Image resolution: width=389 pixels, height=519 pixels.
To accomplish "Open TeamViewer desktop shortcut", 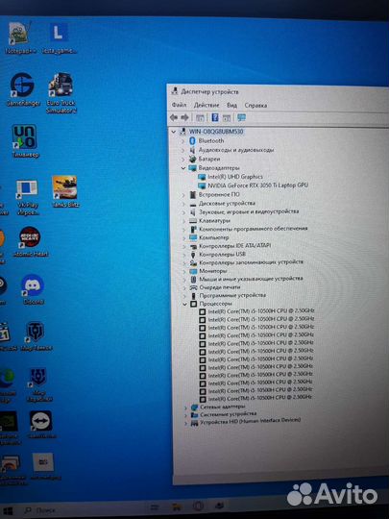I will tap(41, 425).
